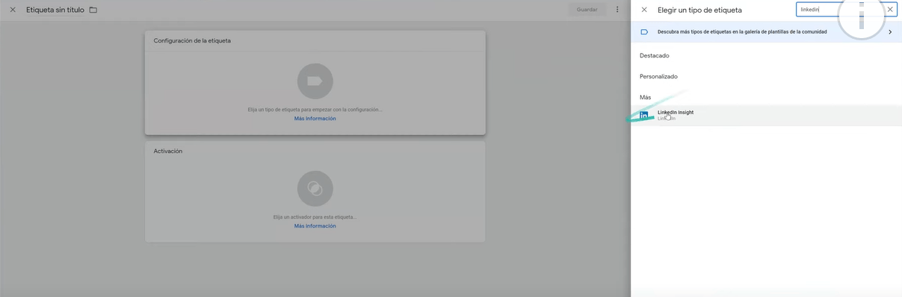The width and height of the screenshot is (902, 297).
Task: Expand the community template gallery chevron
Action: point(890,32)
